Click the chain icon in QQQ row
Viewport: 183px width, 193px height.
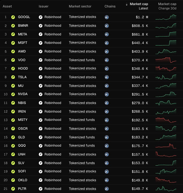[x=107, y=146]
